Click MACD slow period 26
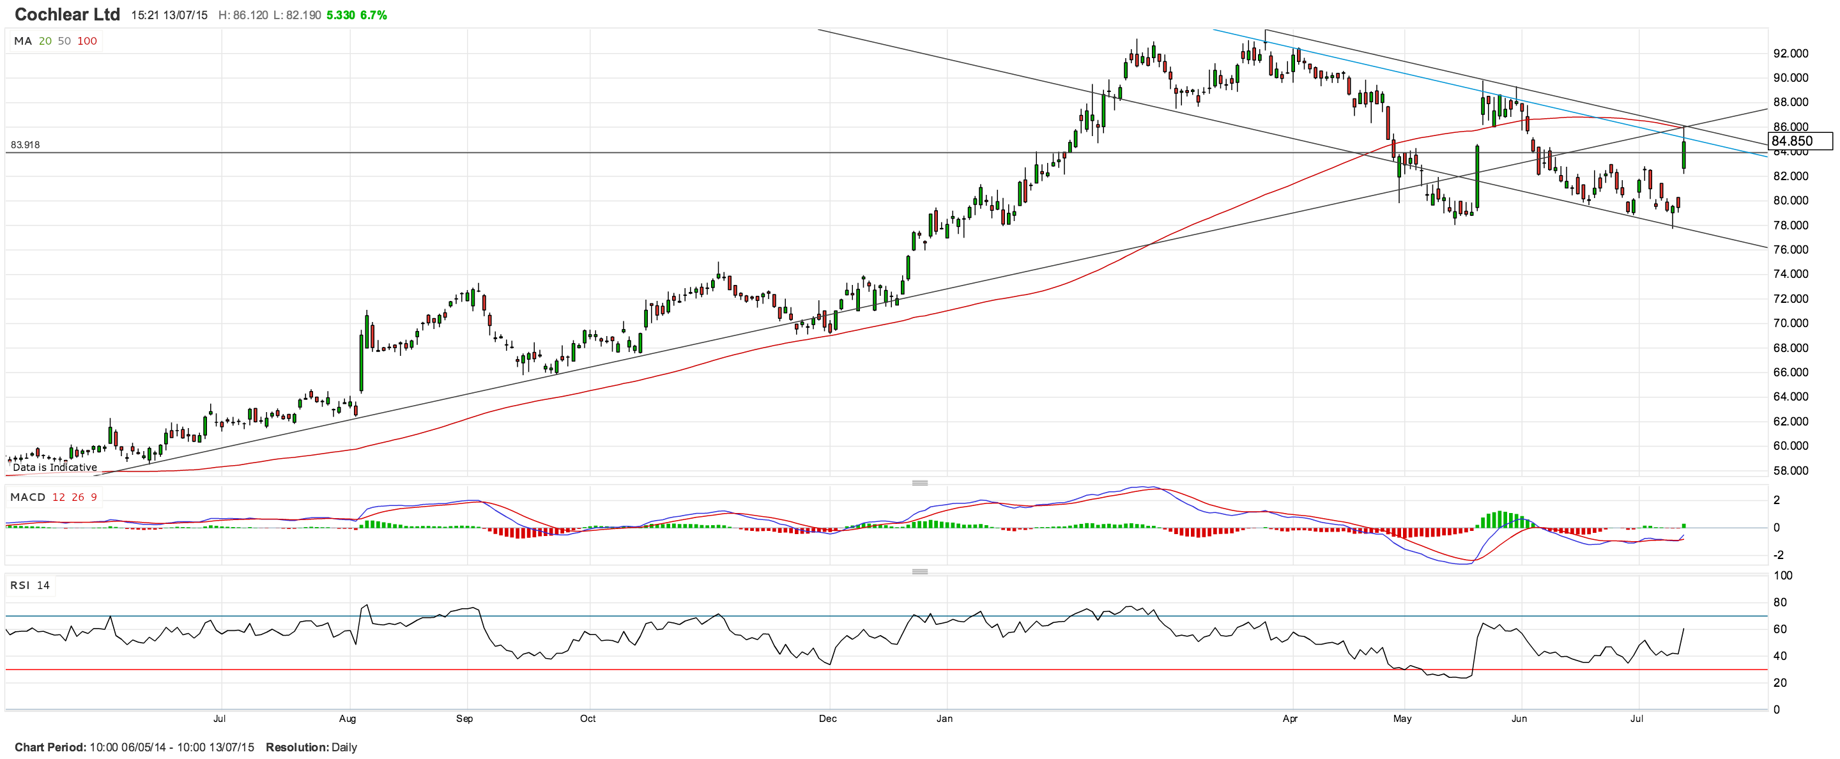Image resolution: width=1840 pixels, height=759 pixels. point(78,497)
